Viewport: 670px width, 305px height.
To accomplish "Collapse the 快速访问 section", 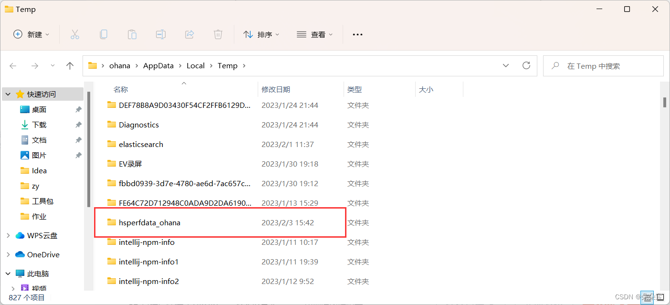I will [8, 94].
